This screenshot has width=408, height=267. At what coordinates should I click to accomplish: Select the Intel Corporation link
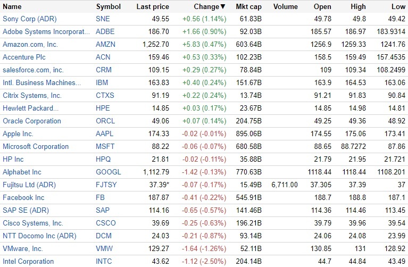28,261
